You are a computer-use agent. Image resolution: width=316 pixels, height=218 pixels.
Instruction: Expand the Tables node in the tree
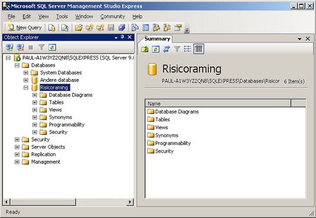point(35,103)
